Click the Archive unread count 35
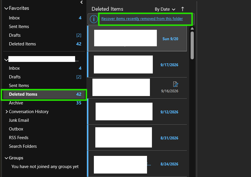Screen dimensions: 251x177 79,103
